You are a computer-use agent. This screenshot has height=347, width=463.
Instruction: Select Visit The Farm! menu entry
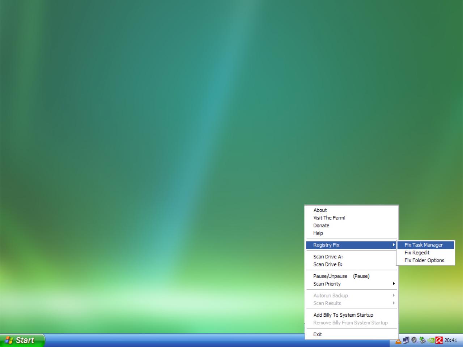pyautogui.click(x=351, y=218)
